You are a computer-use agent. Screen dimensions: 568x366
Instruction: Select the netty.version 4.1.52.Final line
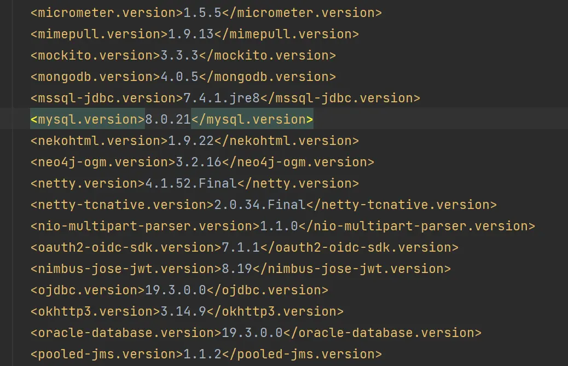(194, 183)
